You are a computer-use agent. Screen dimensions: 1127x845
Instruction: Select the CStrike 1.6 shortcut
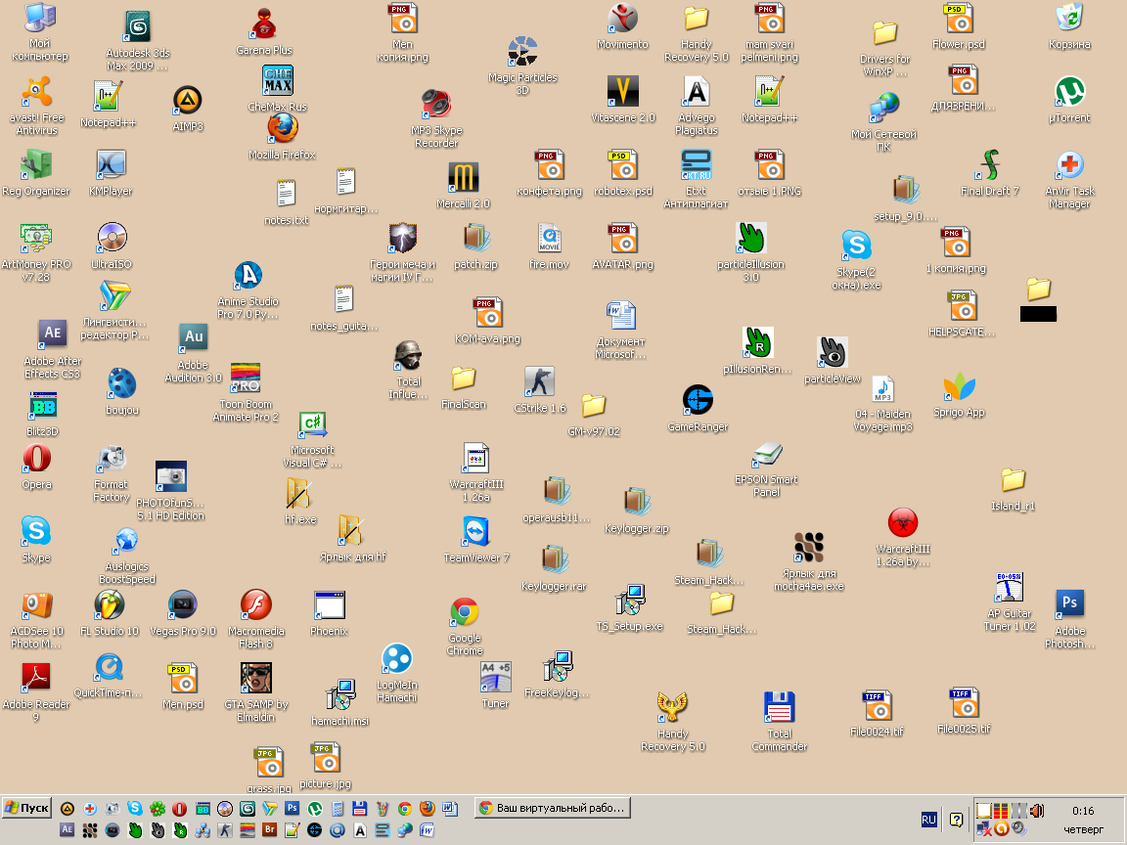[539, 382]
